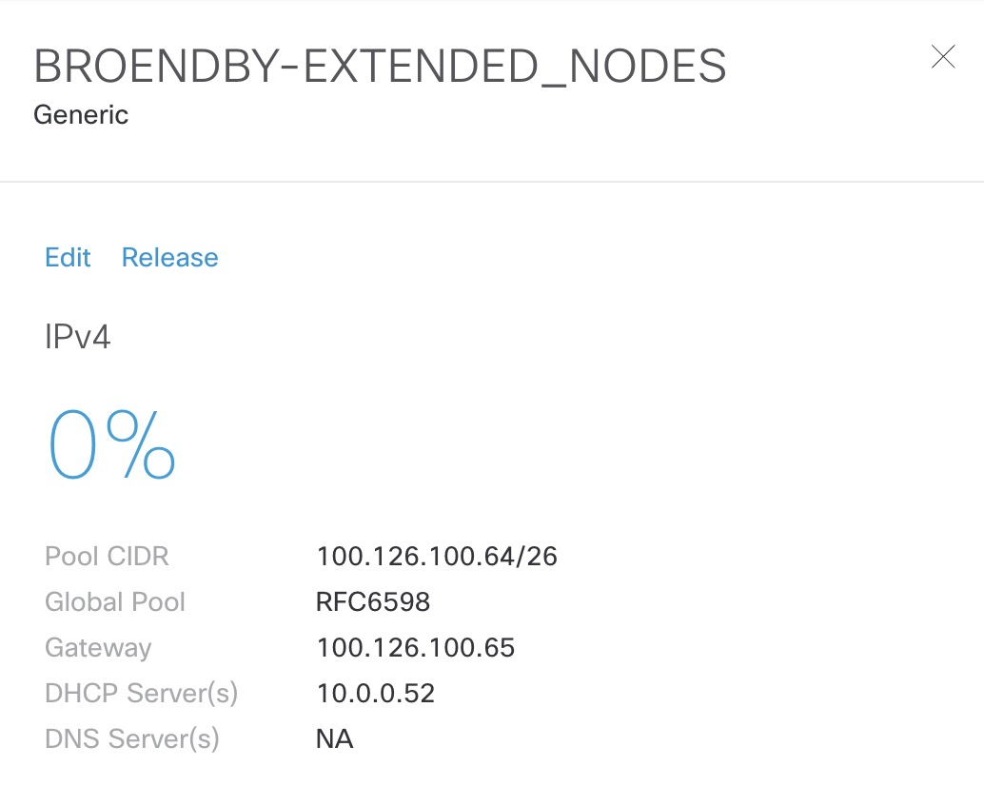This screenshot has height=786, width=984.
Task: Select the 100.126.100.65 gateway address
Action: coord(416,648)
